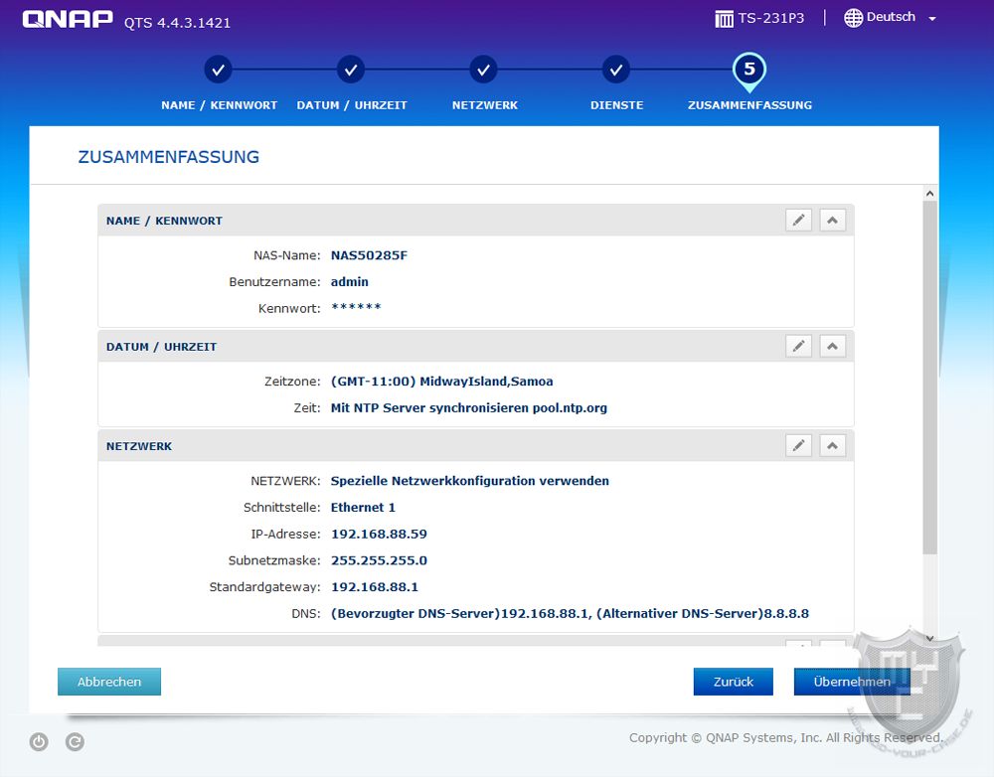Click the globe language icon
The height and width of the screenshot is (777, 994).
[x=853, y=18]
